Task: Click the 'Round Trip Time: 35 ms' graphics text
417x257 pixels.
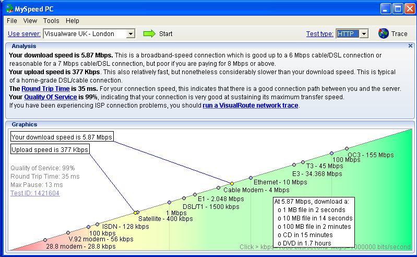Action: click(x=45, y=177)
